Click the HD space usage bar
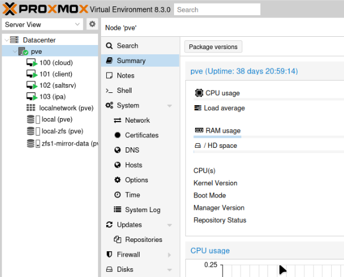The image size is (344, 277). click(269, 152)
